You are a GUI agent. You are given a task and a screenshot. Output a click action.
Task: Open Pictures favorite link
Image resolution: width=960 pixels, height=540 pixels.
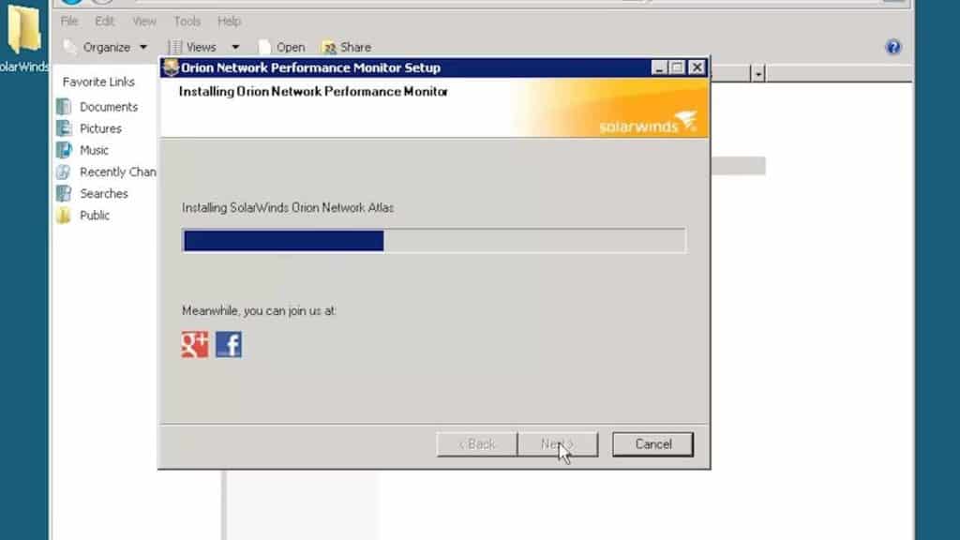tap(100, 128)
